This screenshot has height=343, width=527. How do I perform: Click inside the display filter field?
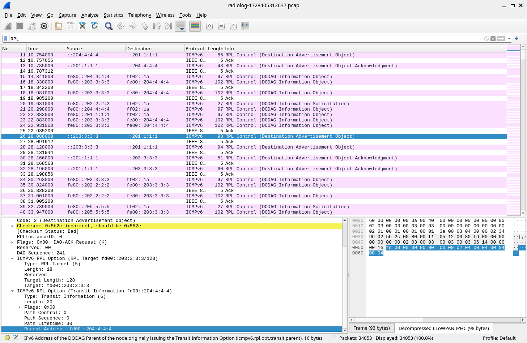coord(246,39)
